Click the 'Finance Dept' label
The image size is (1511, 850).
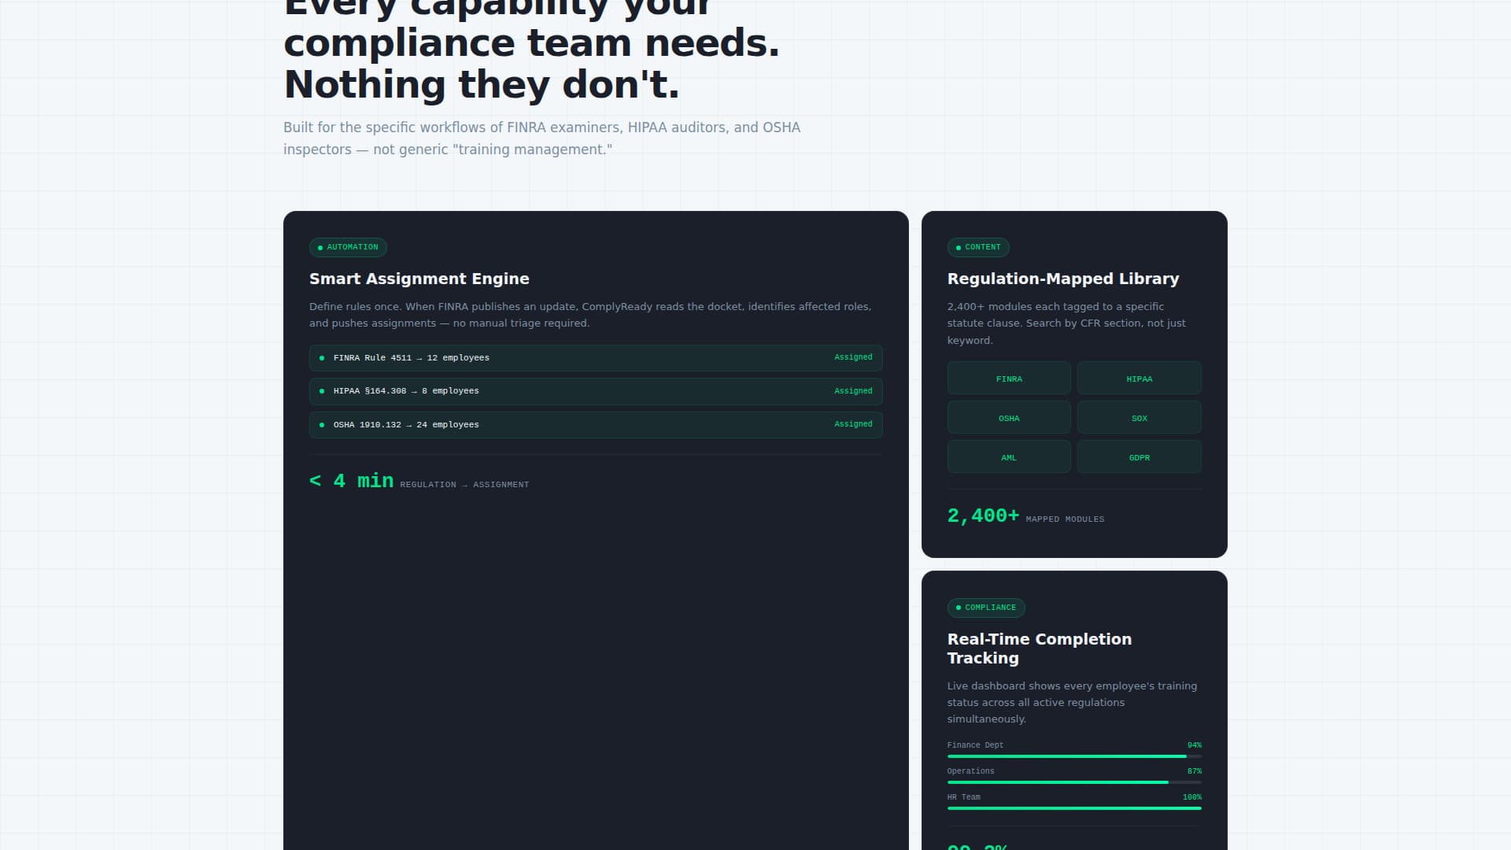pyautogui.click(x=975, y=745)
